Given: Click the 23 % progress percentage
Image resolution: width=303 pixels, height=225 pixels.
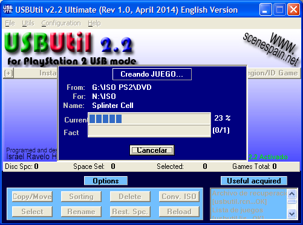Looking at the screenshot, I should pyautogui.click(x=223, y=118).
